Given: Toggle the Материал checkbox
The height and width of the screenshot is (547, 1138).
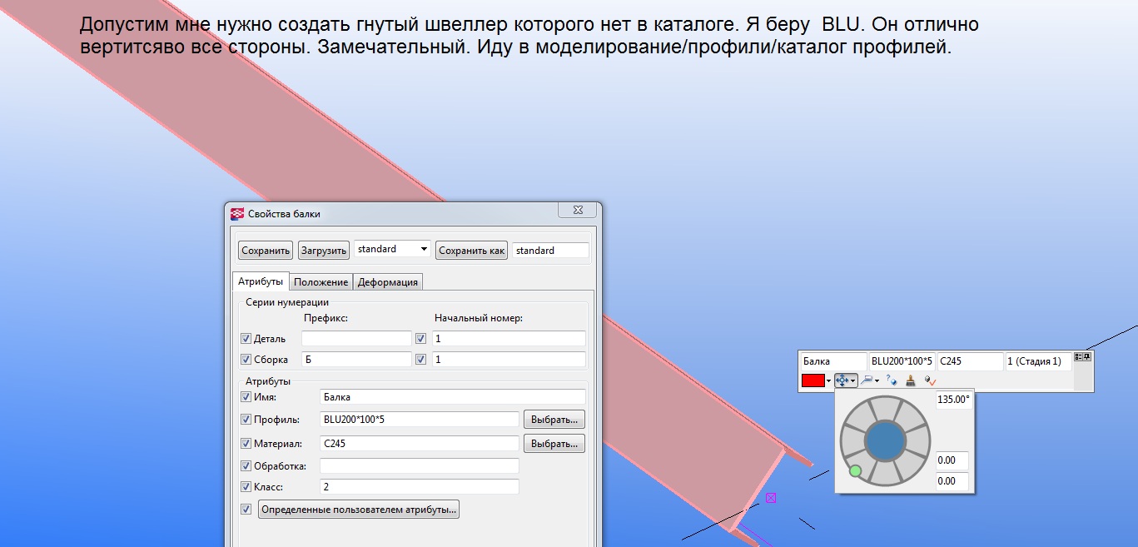Looking at the screenshot, I should (x=246, y=443).
